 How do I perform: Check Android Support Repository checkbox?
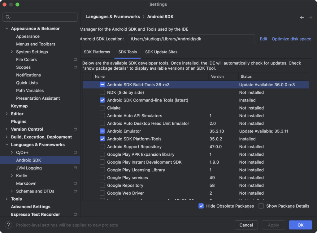click(x=102, y=147)
